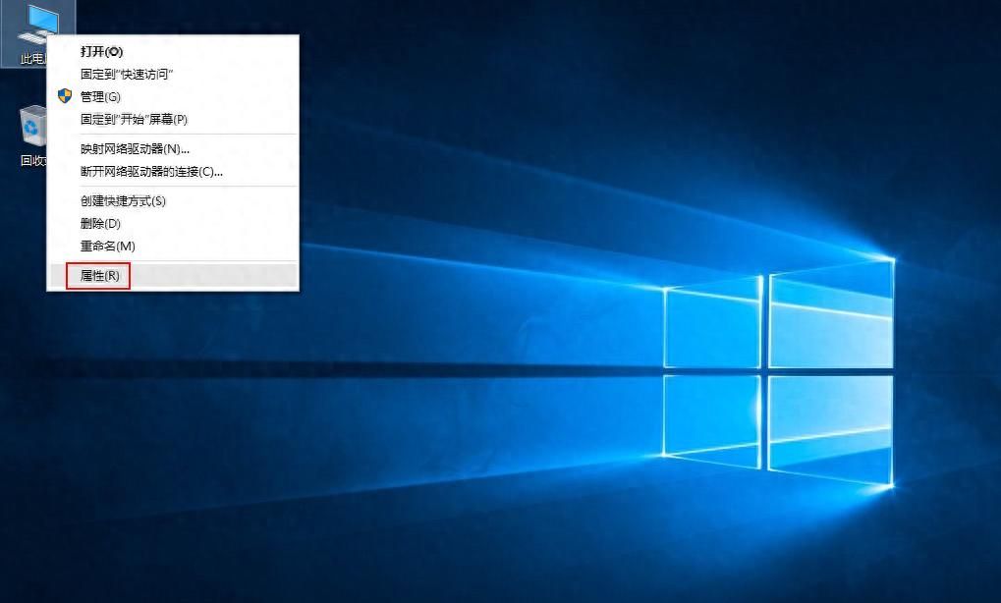Viewport: 1001px width, 603px height.
Task: Click the 此电脑 label under the computer icon
Action: point(31,59)
